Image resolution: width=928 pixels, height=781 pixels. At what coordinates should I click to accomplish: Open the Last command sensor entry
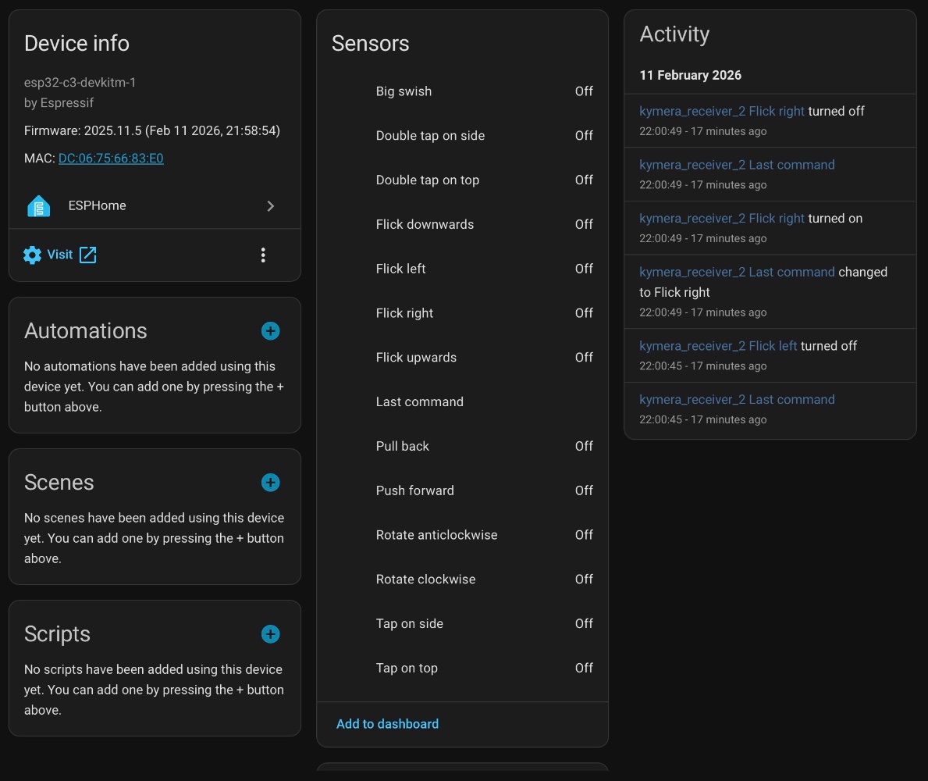pyautogui.click(x=461, y=402)
